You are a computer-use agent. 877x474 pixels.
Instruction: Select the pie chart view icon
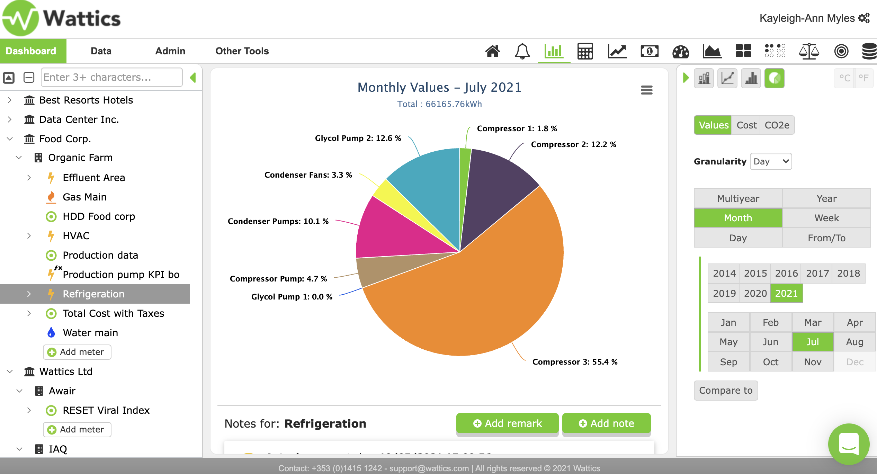(774, 78)
